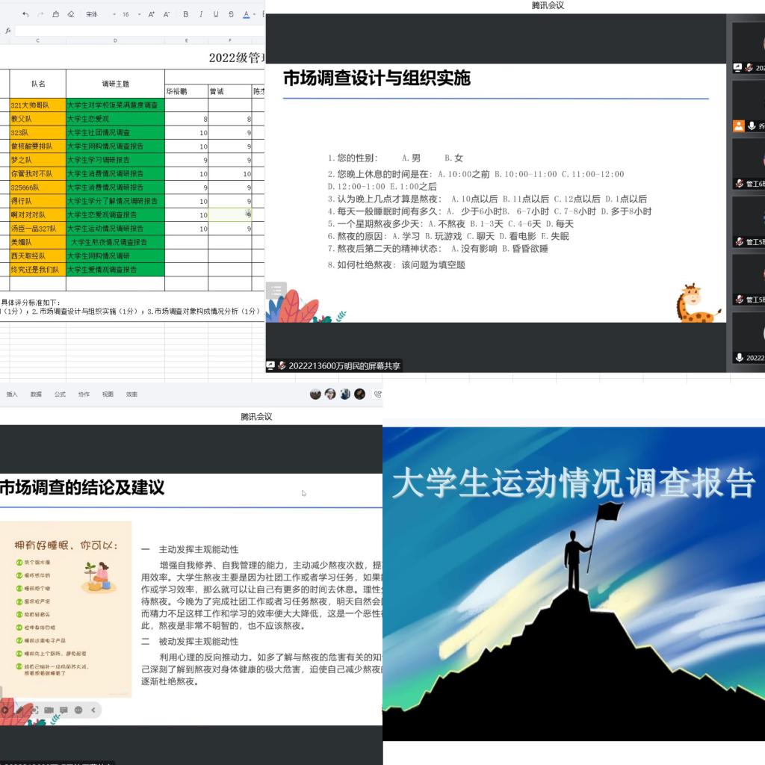The height and width of the screenshot is (765, 765).
Task: Open the more options ellipsis in slide toolbar
Action: 78,710
